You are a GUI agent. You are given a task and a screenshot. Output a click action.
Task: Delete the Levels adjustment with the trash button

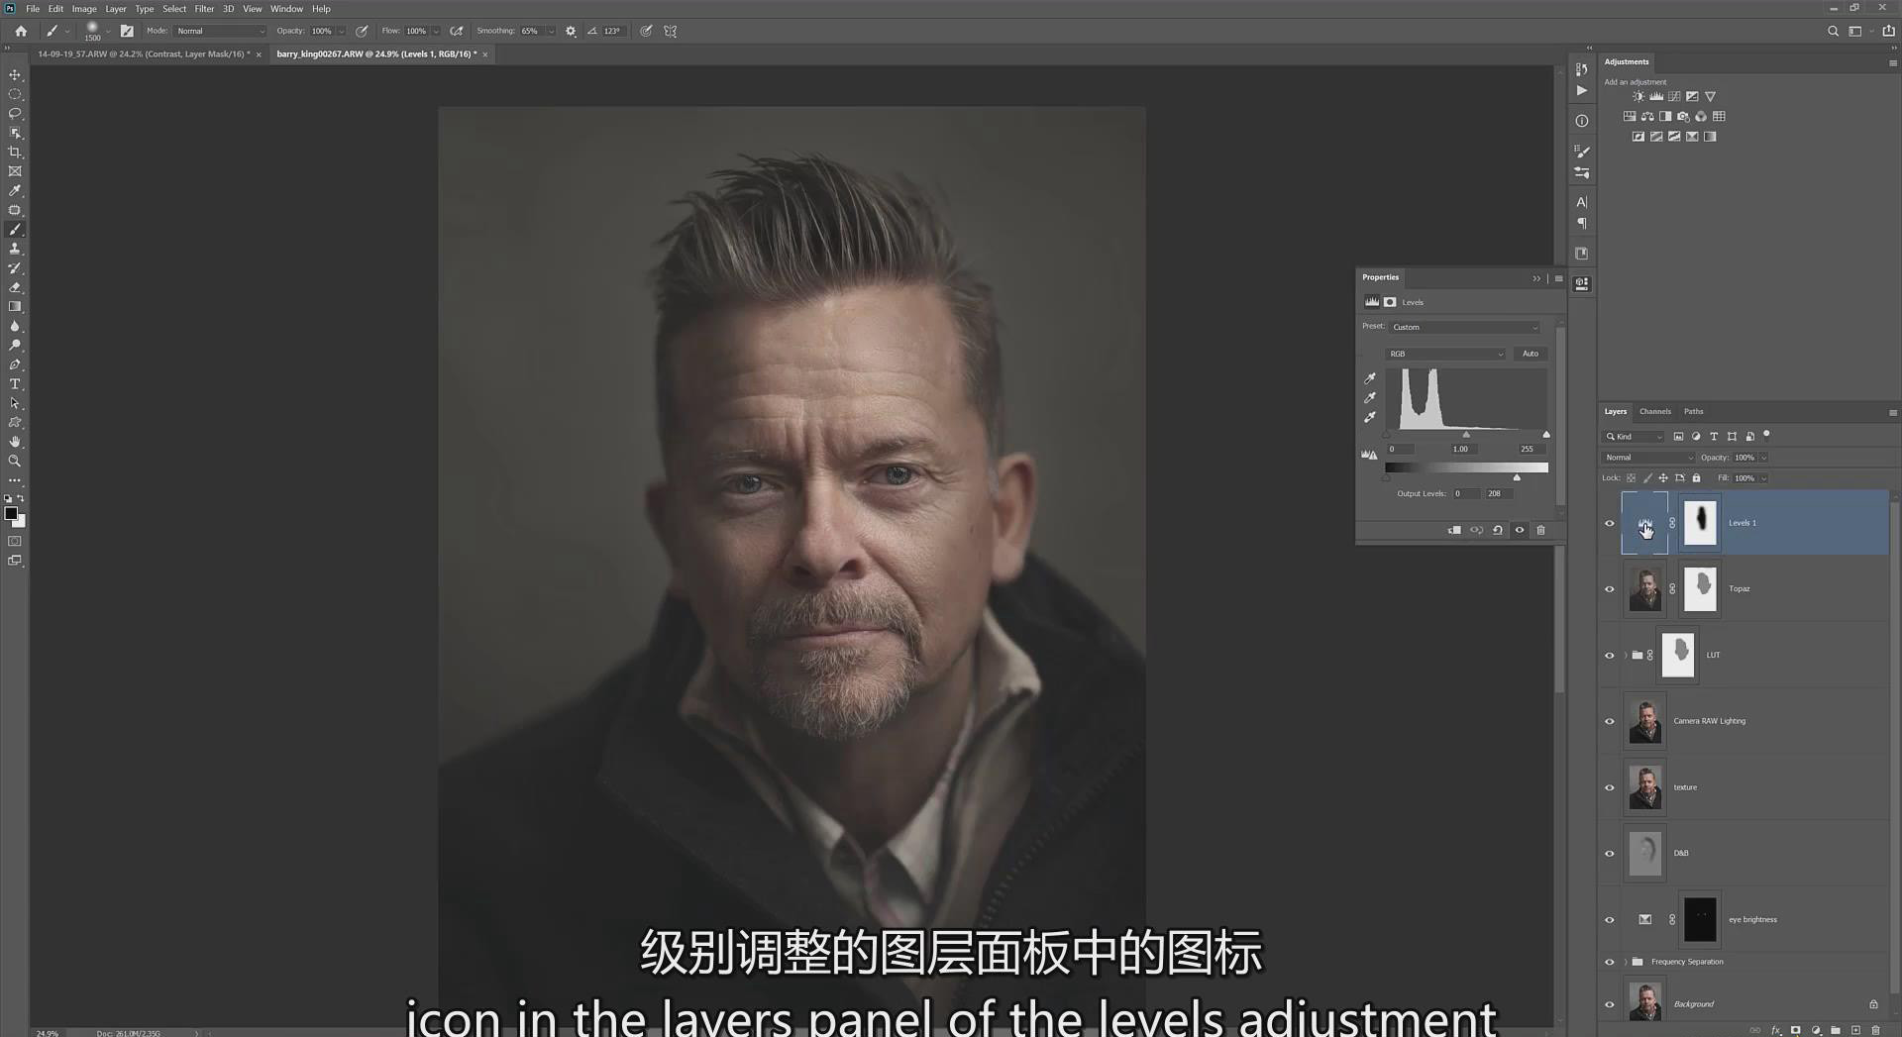(1542, 530)
